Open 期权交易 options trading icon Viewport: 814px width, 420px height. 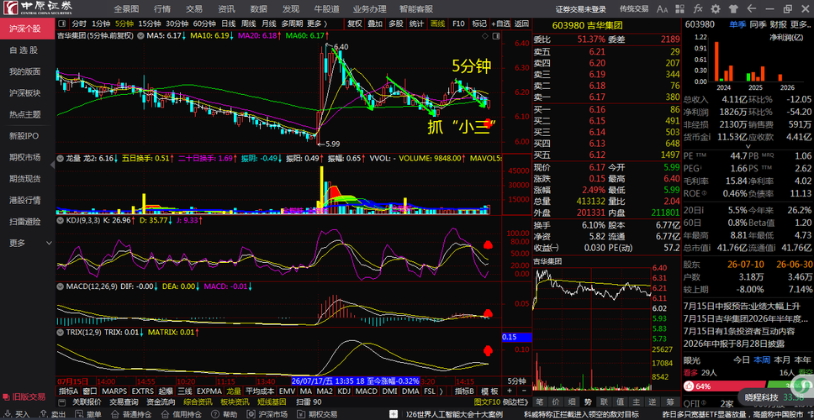pos(300,414)
